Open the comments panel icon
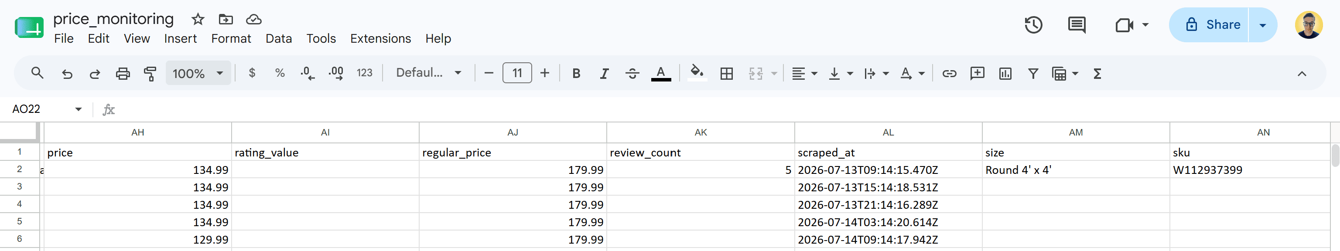This screenshot has width=1340, height=251. [x=1076, y=25]
